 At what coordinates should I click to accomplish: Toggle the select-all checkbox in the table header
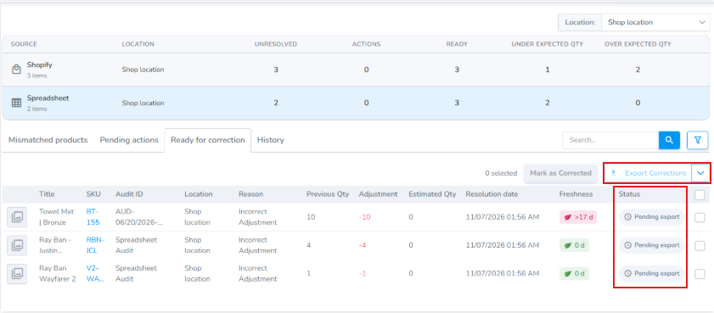pyautogui.click(x=700, y=195)
